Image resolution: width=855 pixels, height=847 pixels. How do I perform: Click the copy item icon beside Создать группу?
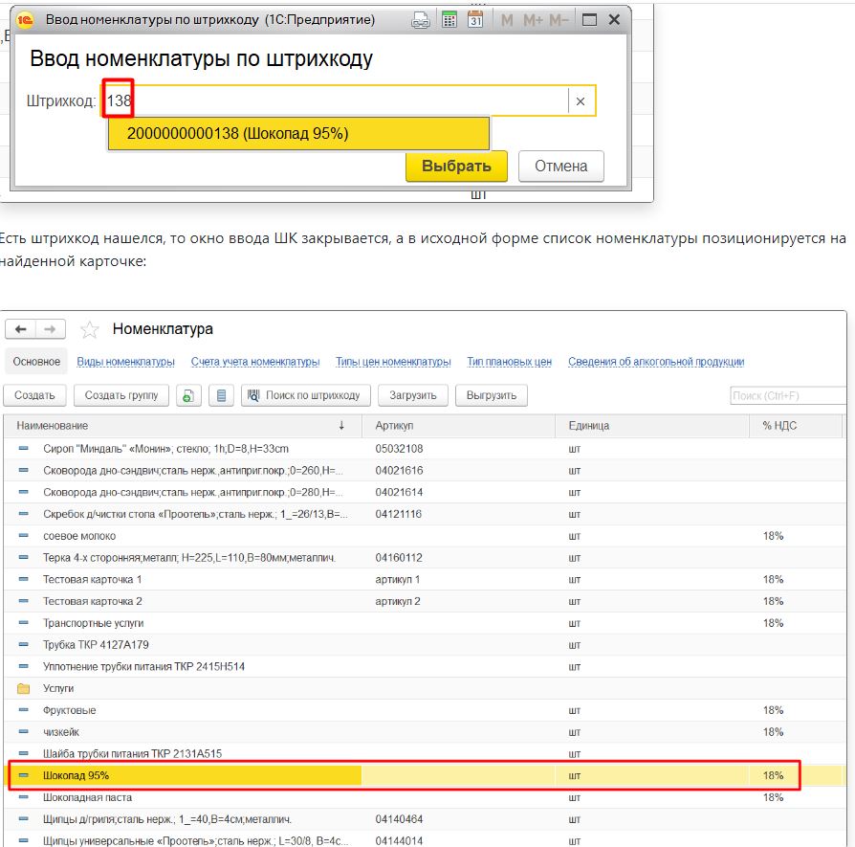tap(188, 395)
